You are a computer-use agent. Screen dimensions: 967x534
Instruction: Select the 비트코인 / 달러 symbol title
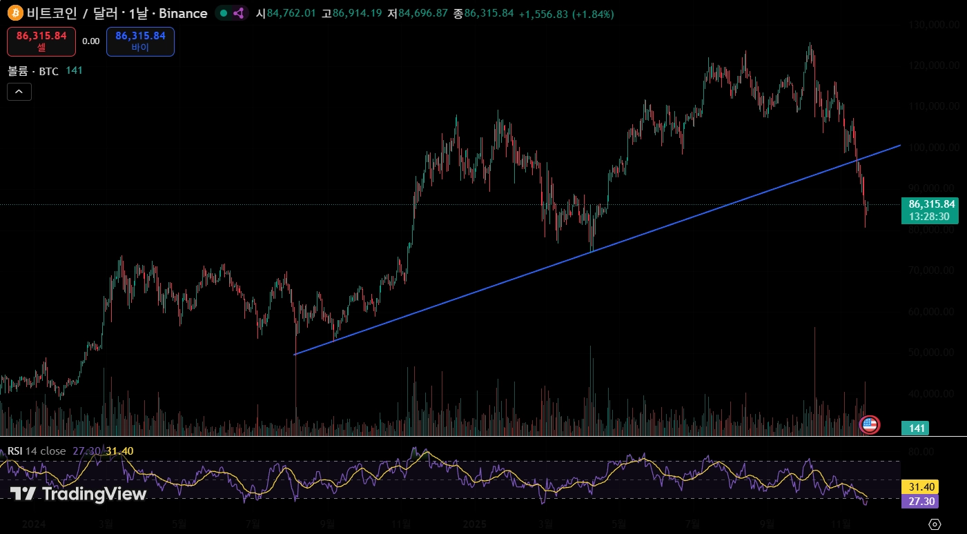(x=117, y=13)
